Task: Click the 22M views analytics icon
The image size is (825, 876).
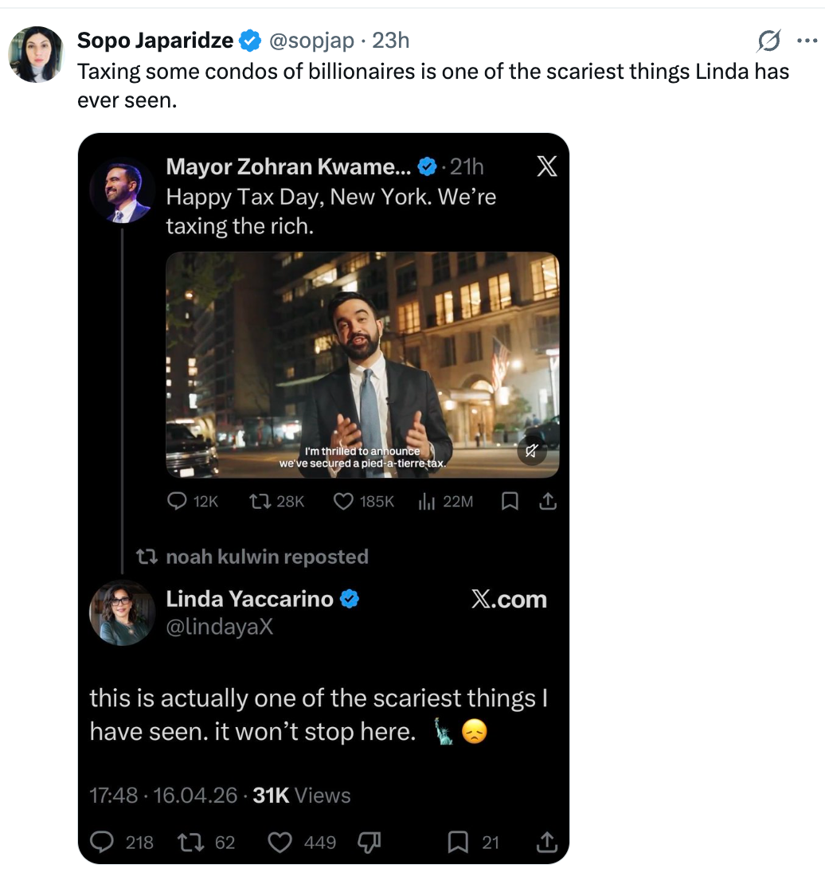Action: tap(426, 501)
